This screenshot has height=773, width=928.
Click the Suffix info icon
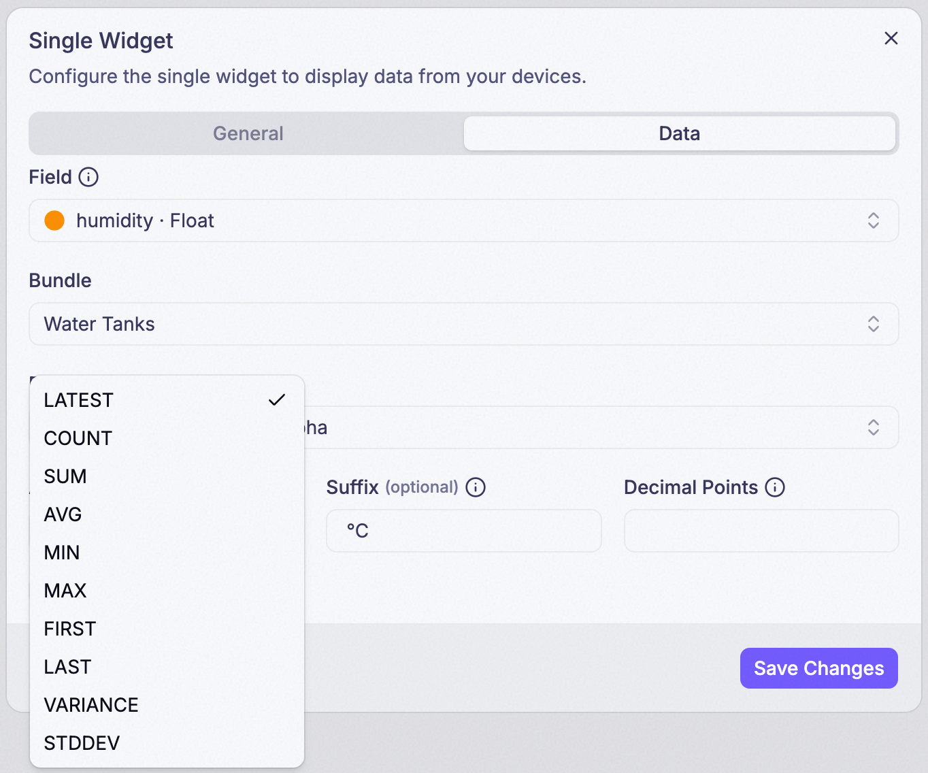tap(476, 487)
